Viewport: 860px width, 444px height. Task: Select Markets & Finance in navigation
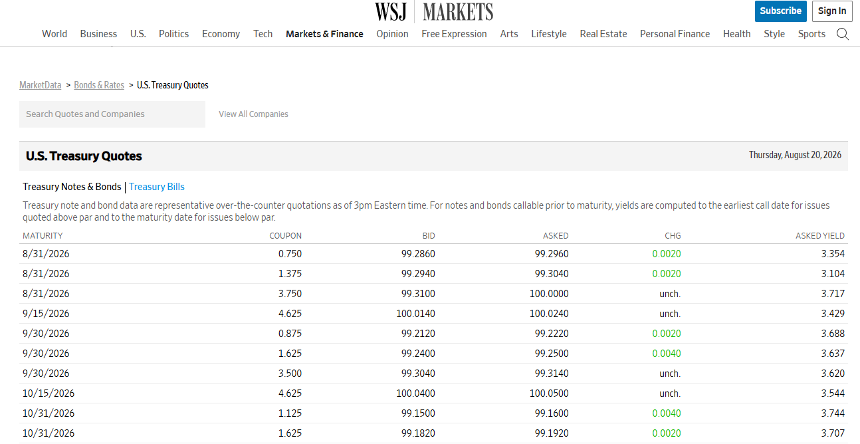324,34
